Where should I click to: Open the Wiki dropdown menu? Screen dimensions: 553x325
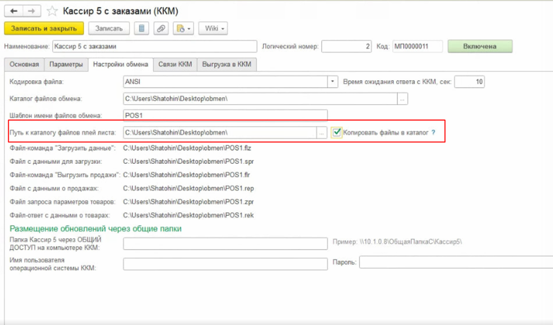tap(213, 28)
